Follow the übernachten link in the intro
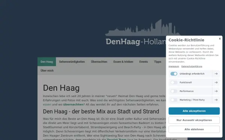 pyautogui.click(x=73, y=105)
